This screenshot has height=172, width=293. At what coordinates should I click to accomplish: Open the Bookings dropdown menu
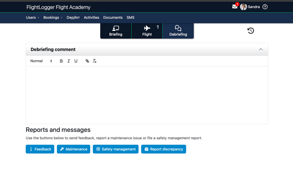(x=53, y=17)
